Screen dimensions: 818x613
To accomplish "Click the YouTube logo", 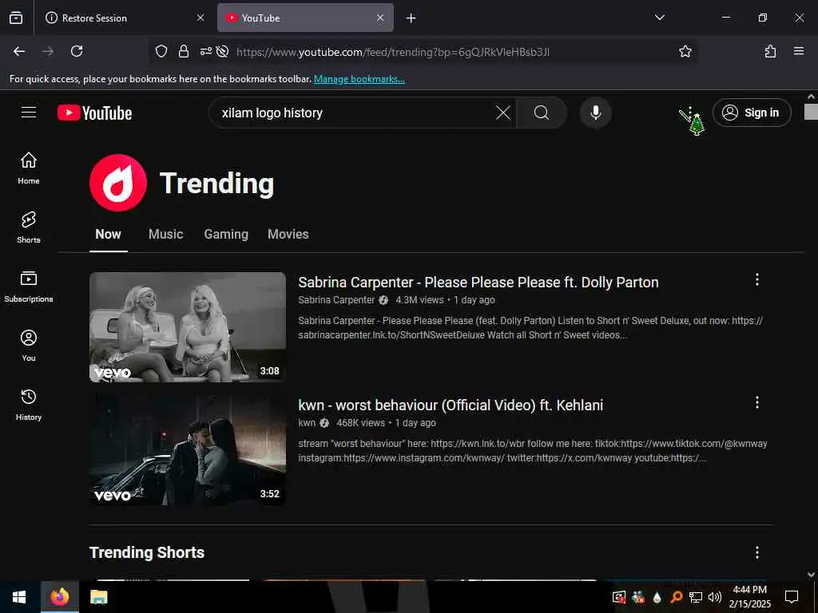I will 94,113.
